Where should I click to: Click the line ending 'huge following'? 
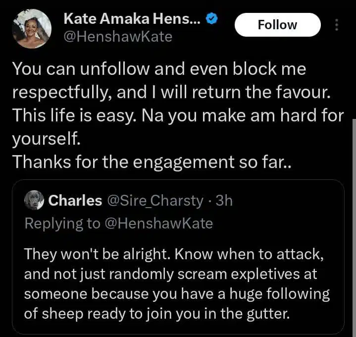point(177,293)
